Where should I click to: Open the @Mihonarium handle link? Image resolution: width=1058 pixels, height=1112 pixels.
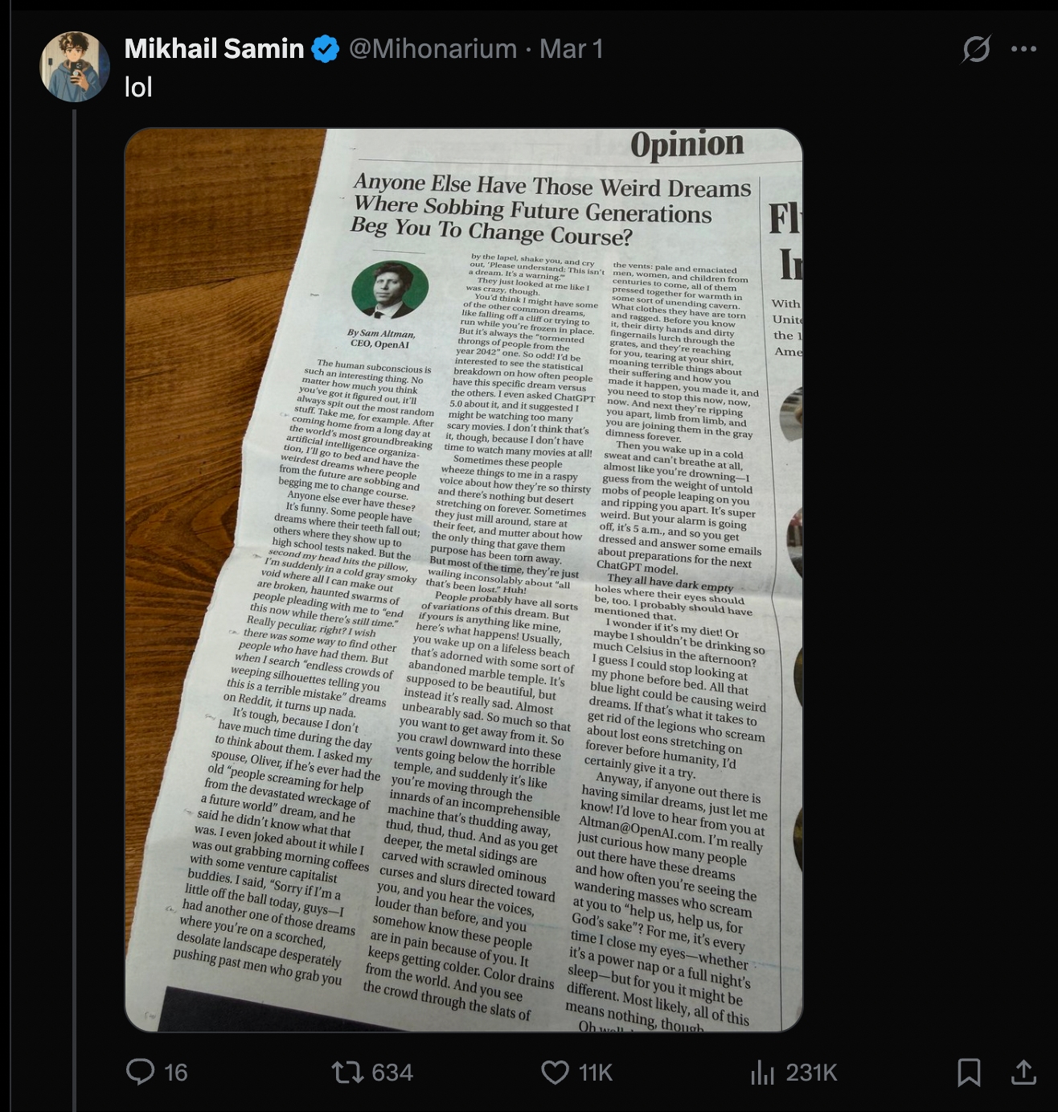(433, 49)
